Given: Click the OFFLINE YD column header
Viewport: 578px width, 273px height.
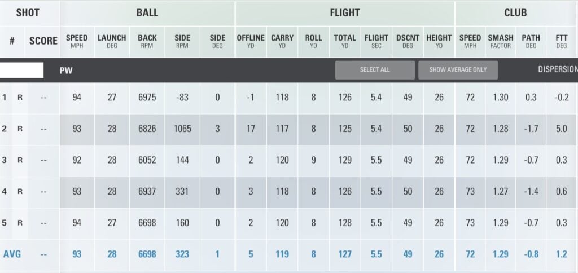Looking at the screenshot, I should pyautogui.click(x=251, y=42).
